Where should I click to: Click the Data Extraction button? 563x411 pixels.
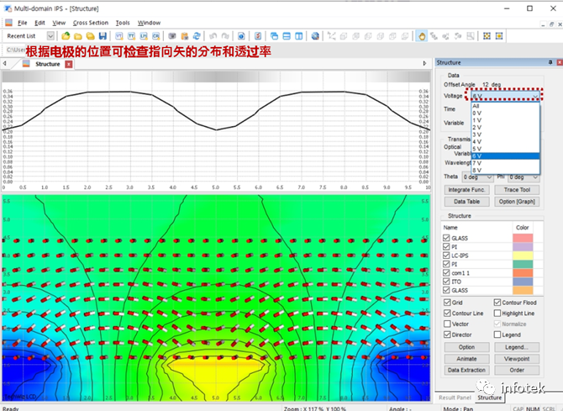[x=466, y=370]
